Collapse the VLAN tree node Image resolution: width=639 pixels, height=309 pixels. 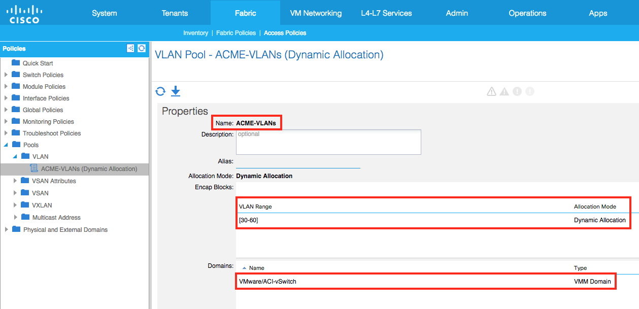point(16,156)
